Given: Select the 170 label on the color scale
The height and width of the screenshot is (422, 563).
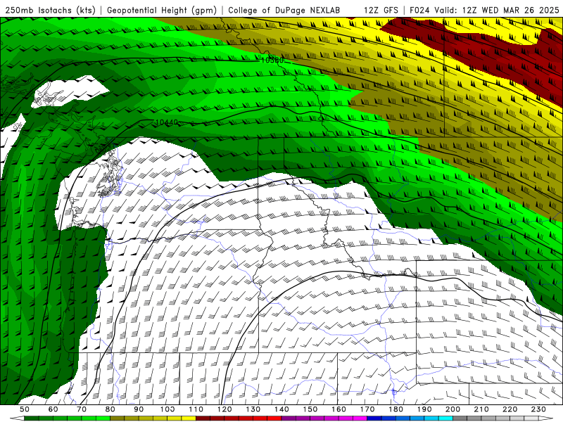Looking at the screenshot, I should (367, 409).
